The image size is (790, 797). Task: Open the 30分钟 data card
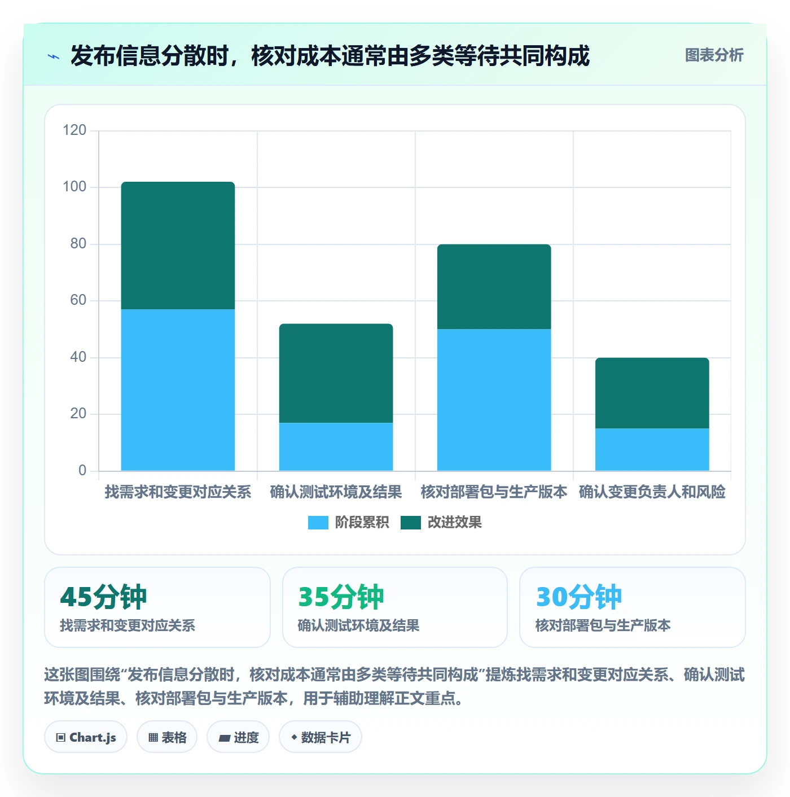click(x=633, y=607)
